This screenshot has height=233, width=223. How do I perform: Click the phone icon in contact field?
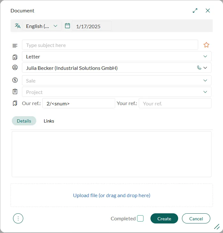click(199, 68)
